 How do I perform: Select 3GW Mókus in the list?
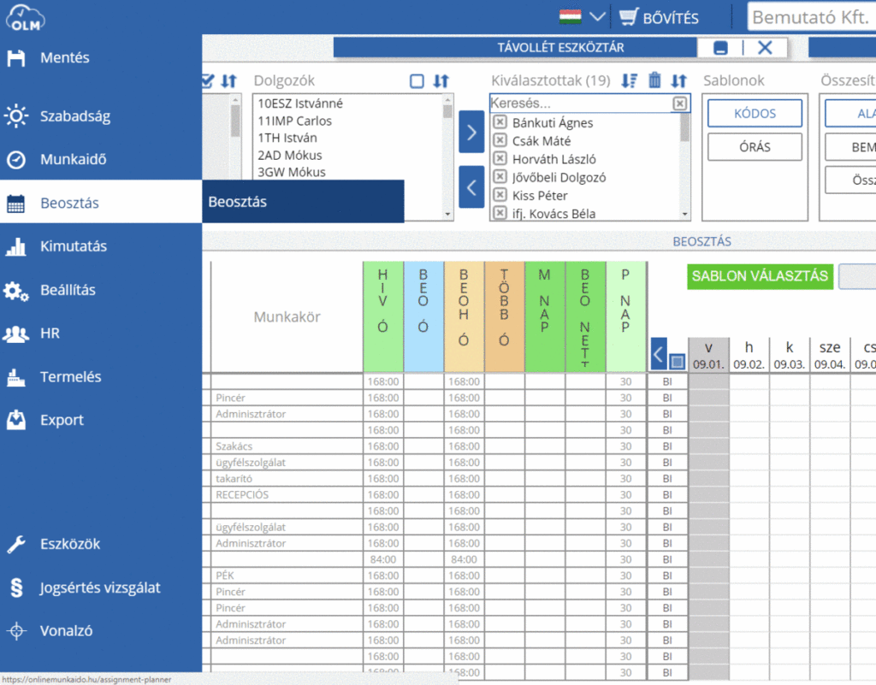pos(291,172)
